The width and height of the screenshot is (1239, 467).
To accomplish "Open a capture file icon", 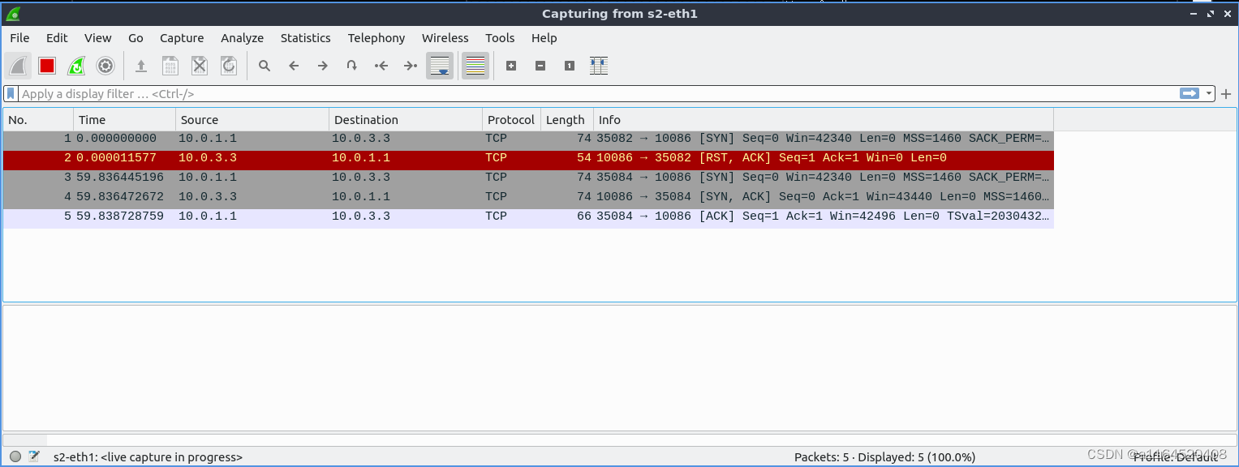I will coord(141,66).
